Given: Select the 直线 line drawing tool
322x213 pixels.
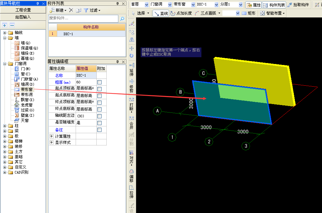Looking at the screenshot, I should 161,13.
